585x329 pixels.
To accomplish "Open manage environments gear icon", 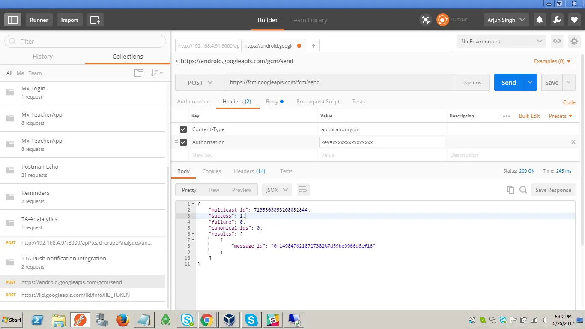I will [574, 41].
